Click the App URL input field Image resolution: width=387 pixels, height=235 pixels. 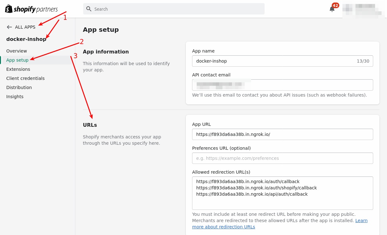pos(282,134)
